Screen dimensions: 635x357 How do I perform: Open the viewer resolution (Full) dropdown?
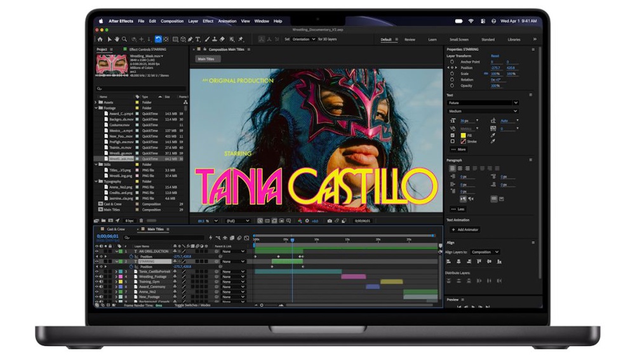click(237, 221)
